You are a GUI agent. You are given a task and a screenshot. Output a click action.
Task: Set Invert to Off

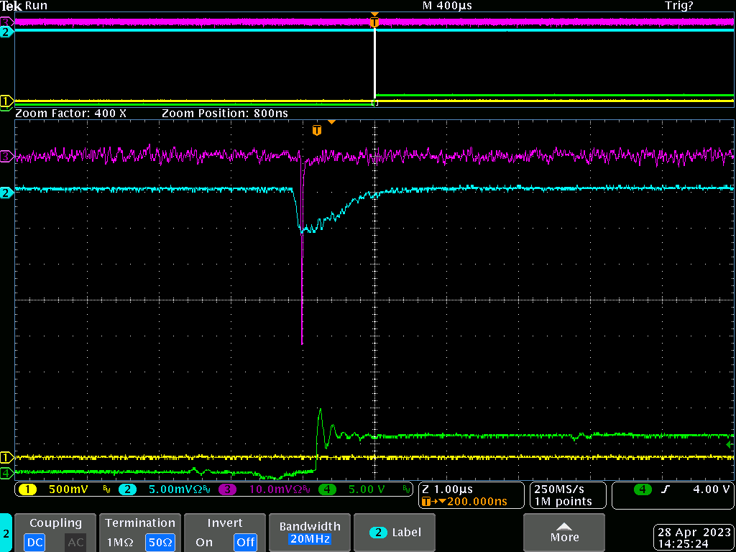click(x=245, y=541)
